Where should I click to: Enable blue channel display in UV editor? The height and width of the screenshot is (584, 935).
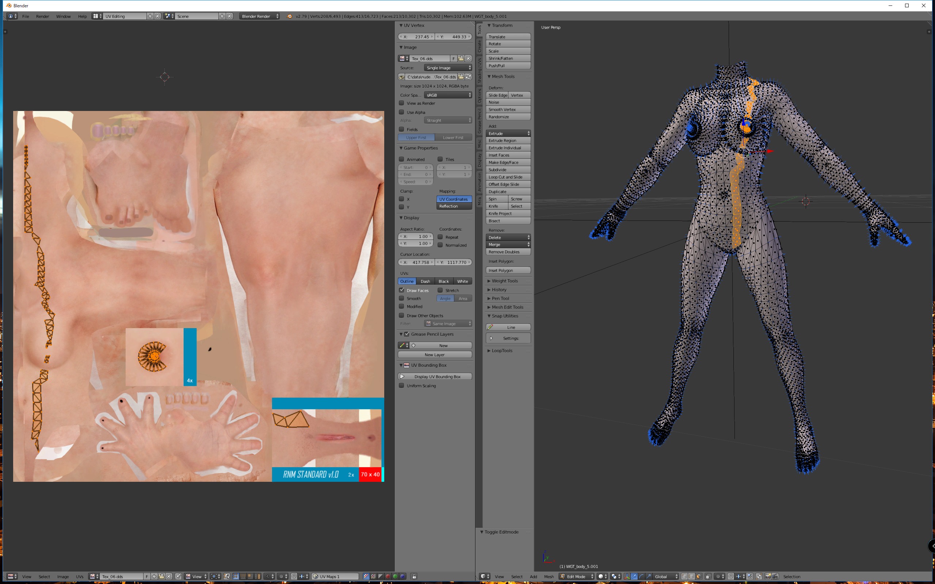[x=402, y=576]
